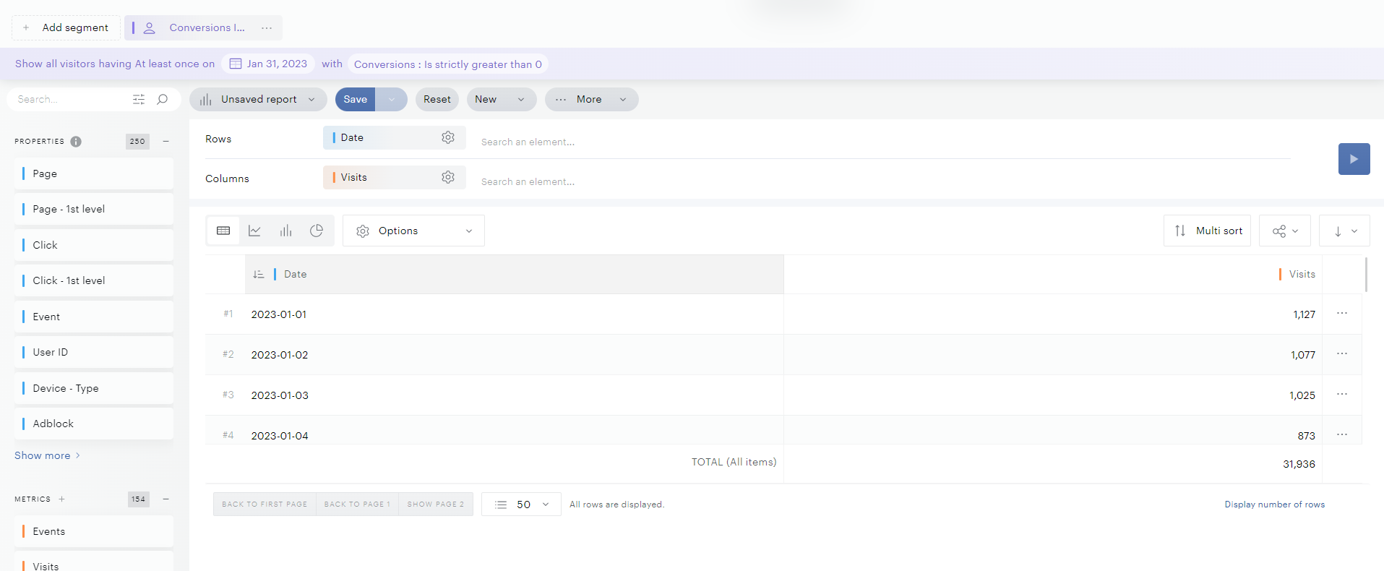Viewport: 1384px width, 571px height.
Task: Switch to line chart view
Action: (x=254, y=231)
